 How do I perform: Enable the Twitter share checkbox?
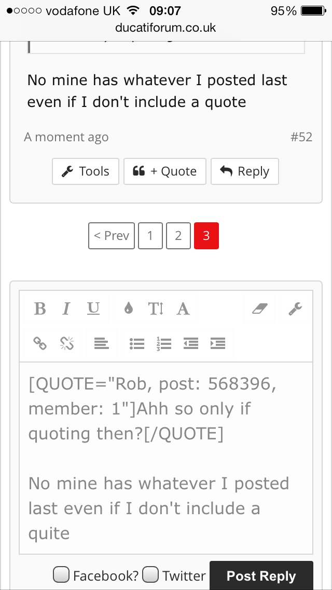coord(151,574)
